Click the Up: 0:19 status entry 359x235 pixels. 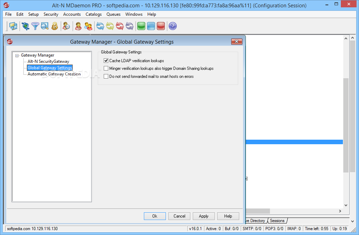[339, 229]
